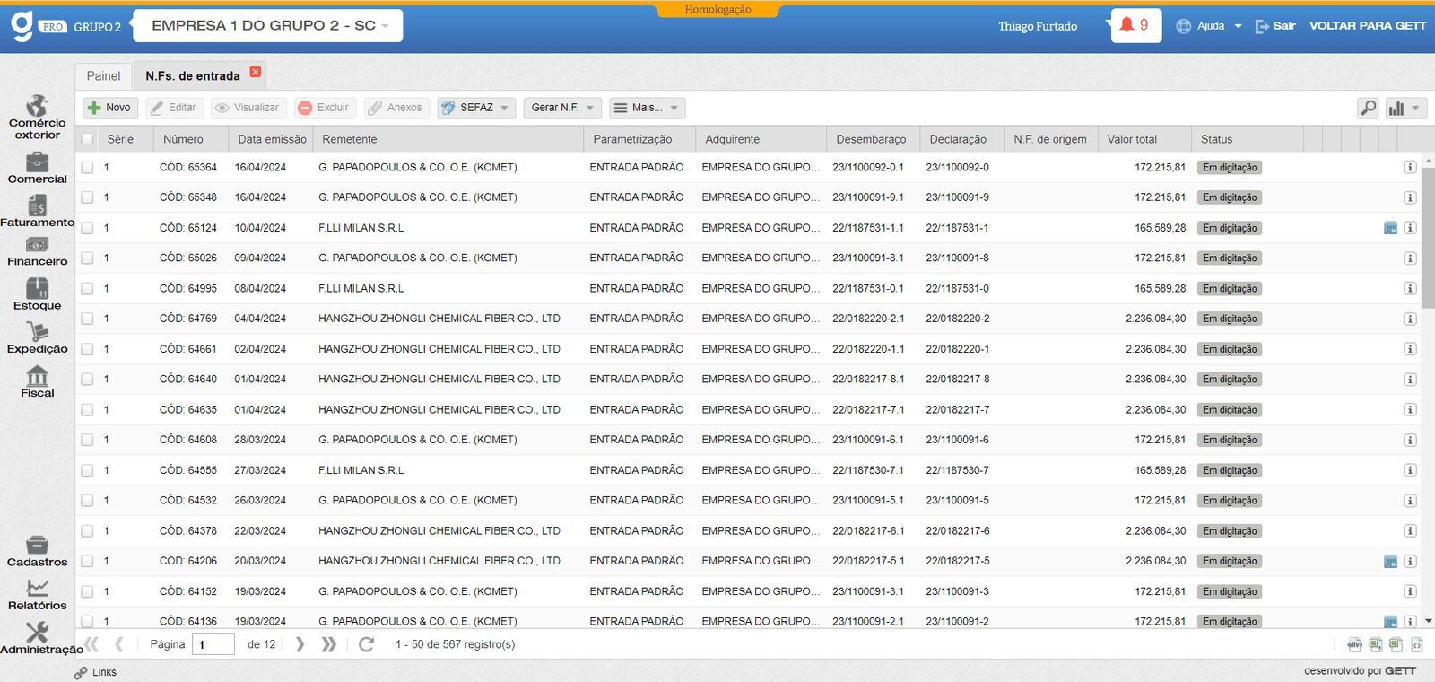Expand the SEFAZ dropdown

click(x=476, y=108)
